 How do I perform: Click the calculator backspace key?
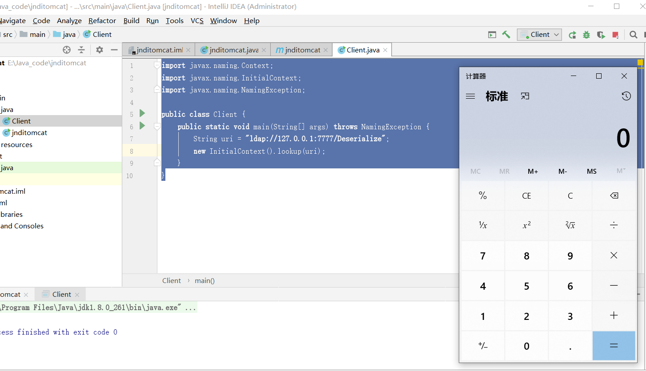click(x=614, y=195)
